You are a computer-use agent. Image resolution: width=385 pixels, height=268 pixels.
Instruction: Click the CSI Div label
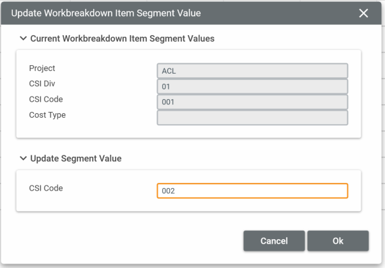[x=43, y=84]
